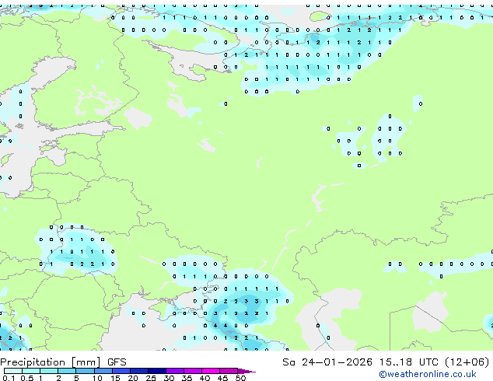This screenshot has height=381, width=493.
Task: Click the 1 mm legend color swatch
Action: point(49,371)
